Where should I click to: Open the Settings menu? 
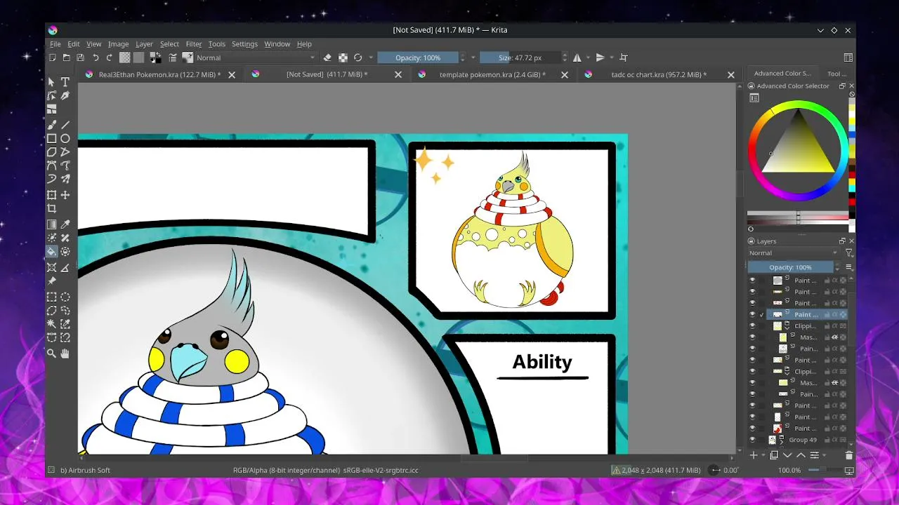pyautogui.click(x=244, y=43)
